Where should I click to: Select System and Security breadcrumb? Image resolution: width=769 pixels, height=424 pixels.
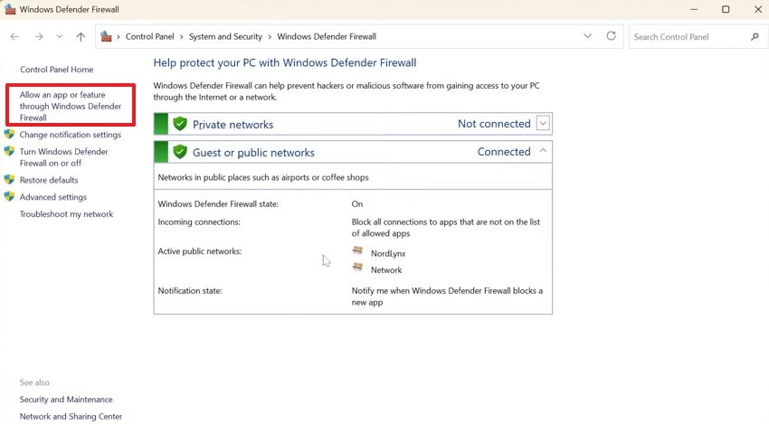[225, 37]
